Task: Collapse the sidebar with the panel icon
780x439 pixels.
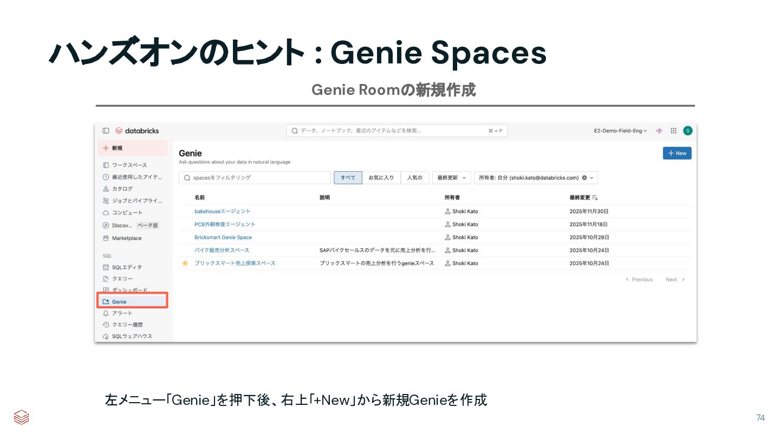Action: click(x=106, y=131)
